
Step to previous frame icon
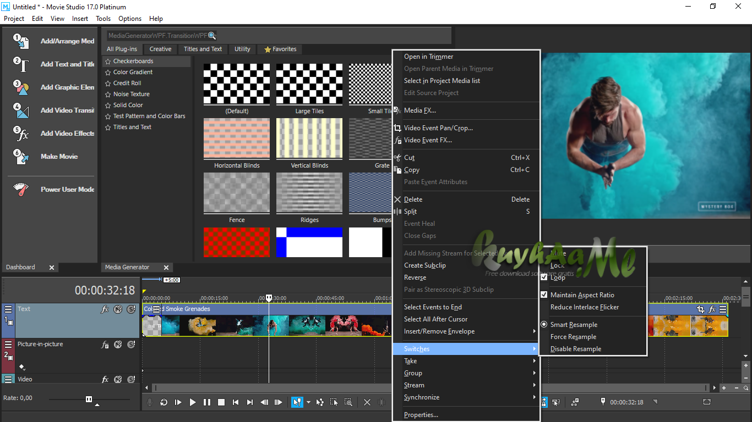(x=264, y=402)
